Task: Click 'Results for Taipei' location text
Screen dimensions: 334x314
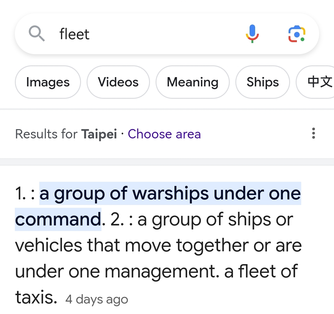Action: click(66, 134)
